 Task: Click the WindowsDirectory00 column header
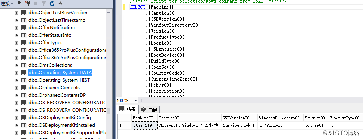281,118
